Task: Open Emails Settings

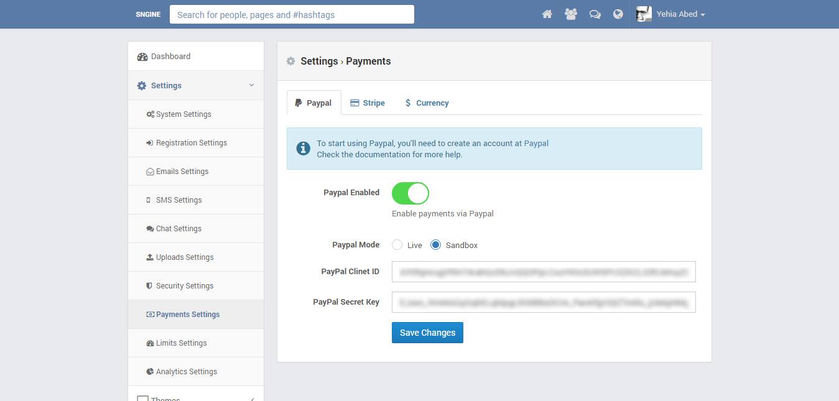Action: 196,171
